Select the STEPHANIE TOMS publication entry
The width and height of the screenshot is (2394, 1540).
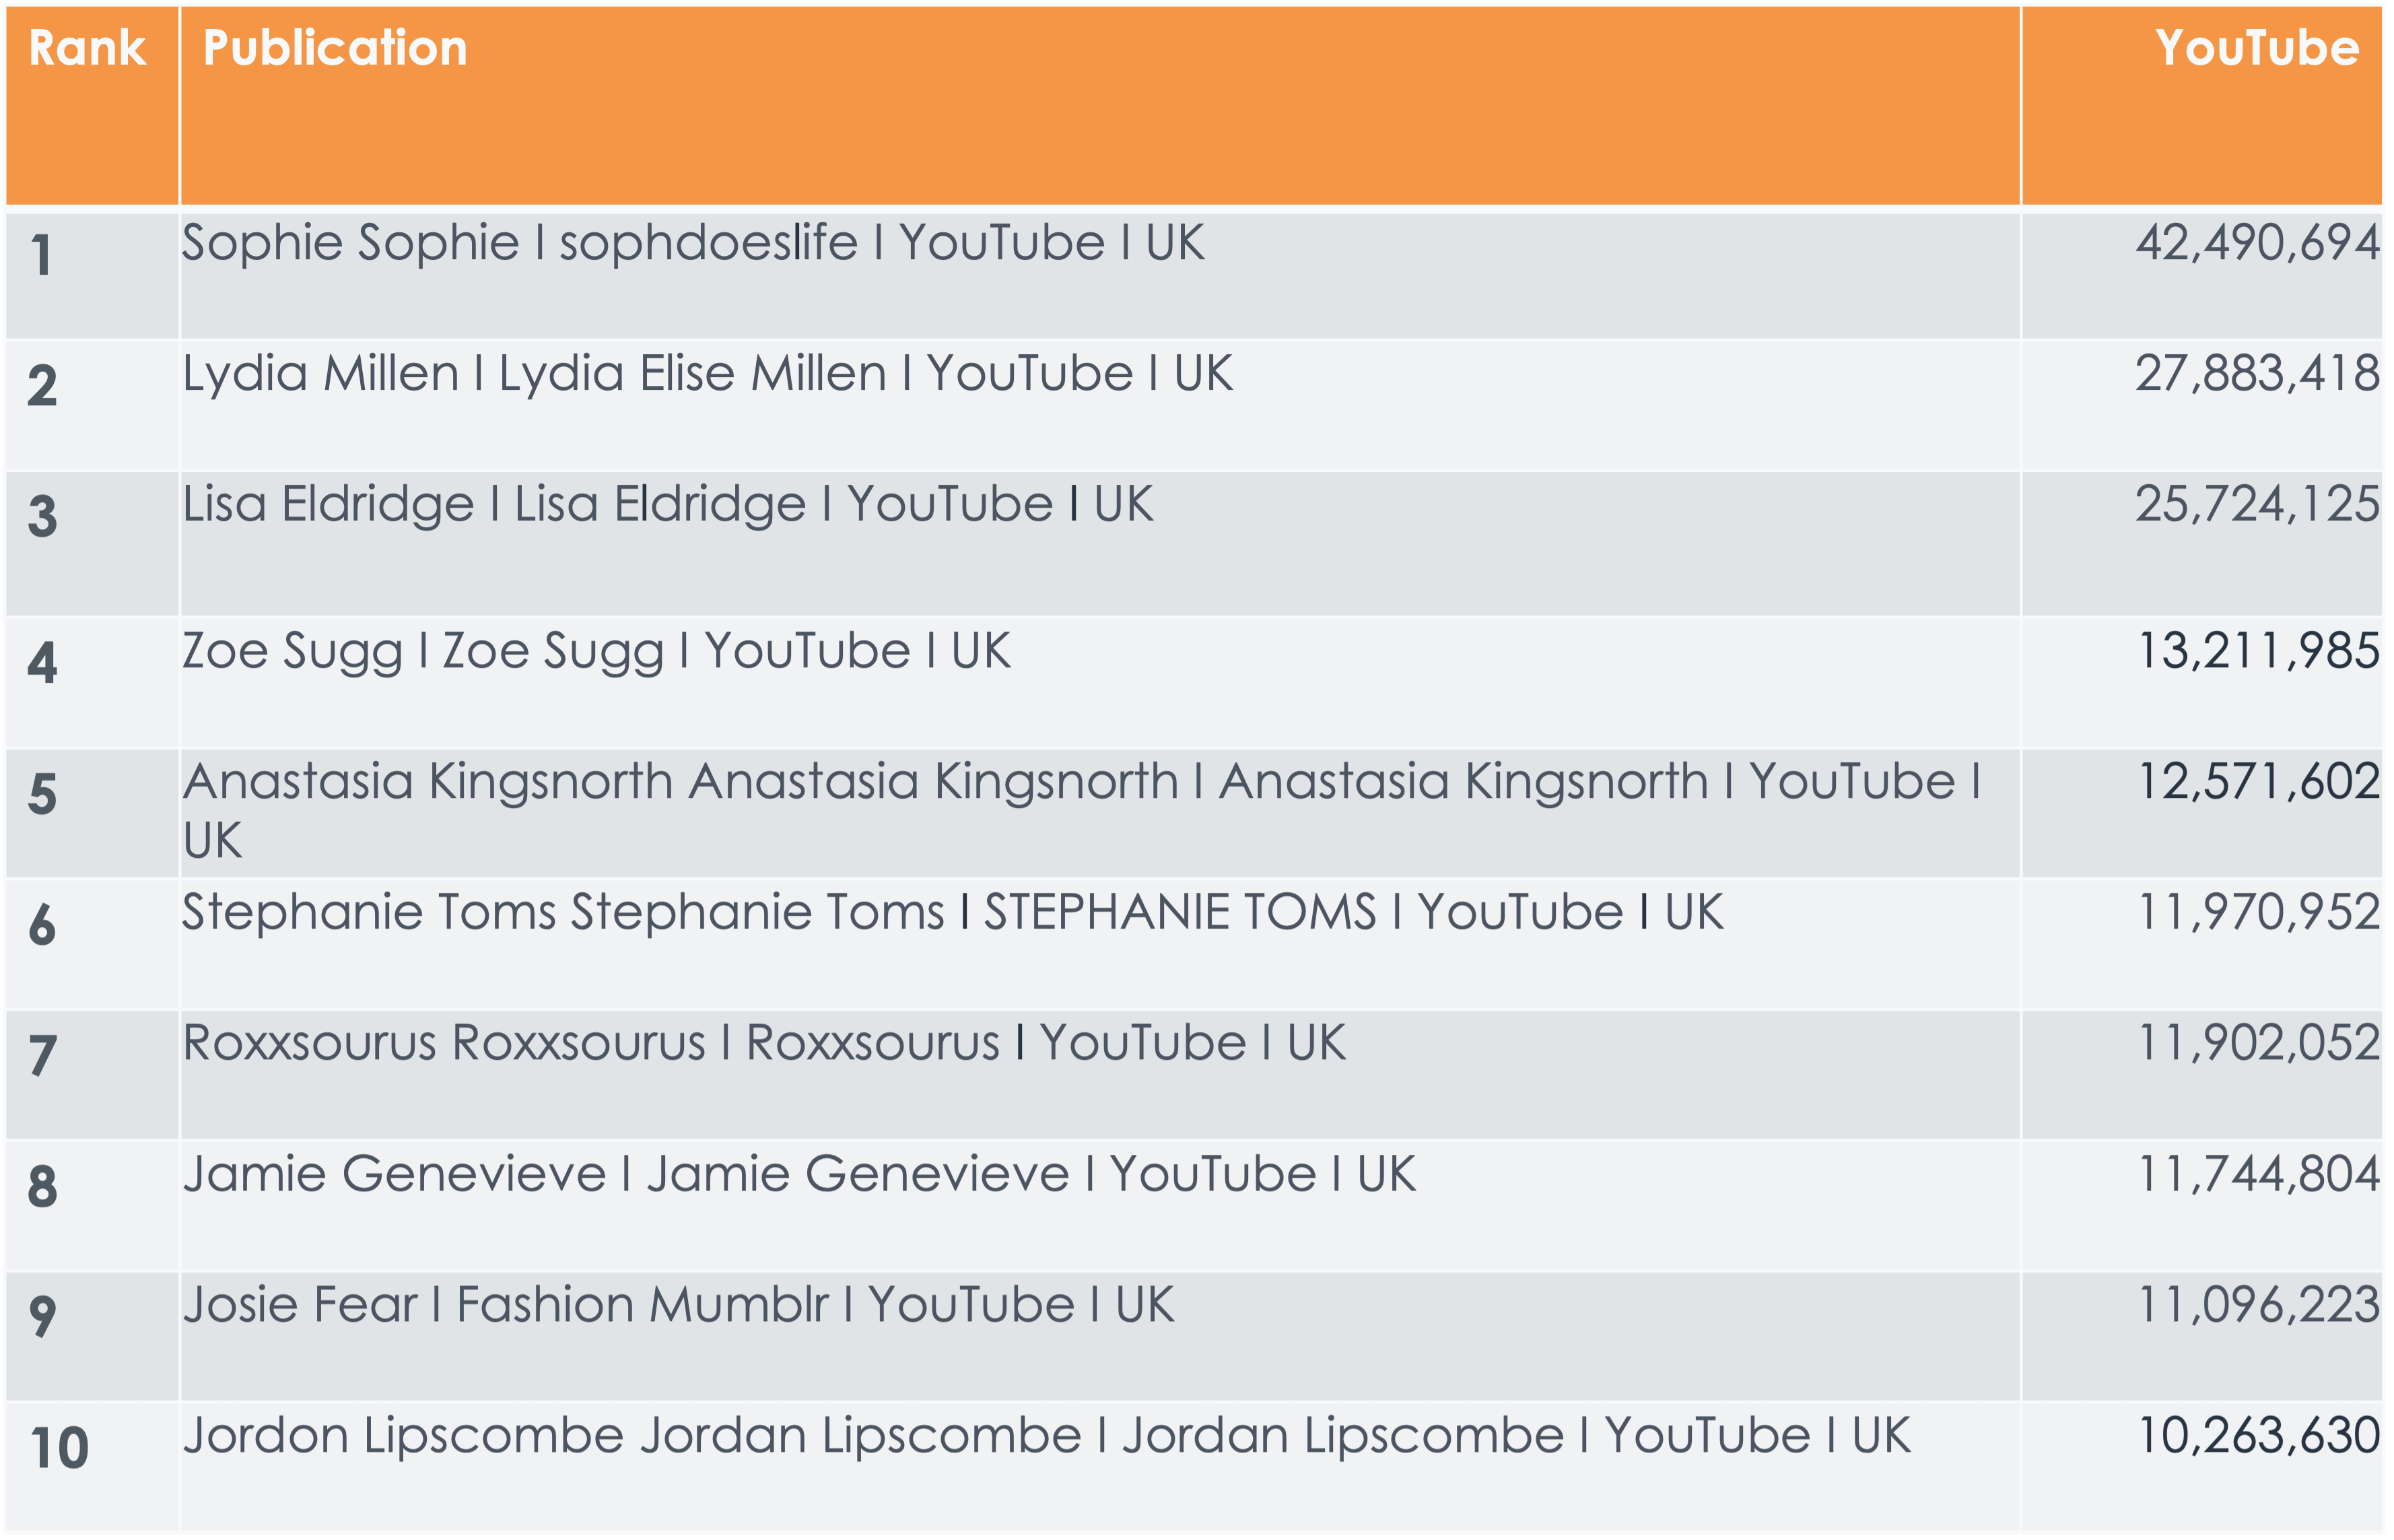[953, 912]
